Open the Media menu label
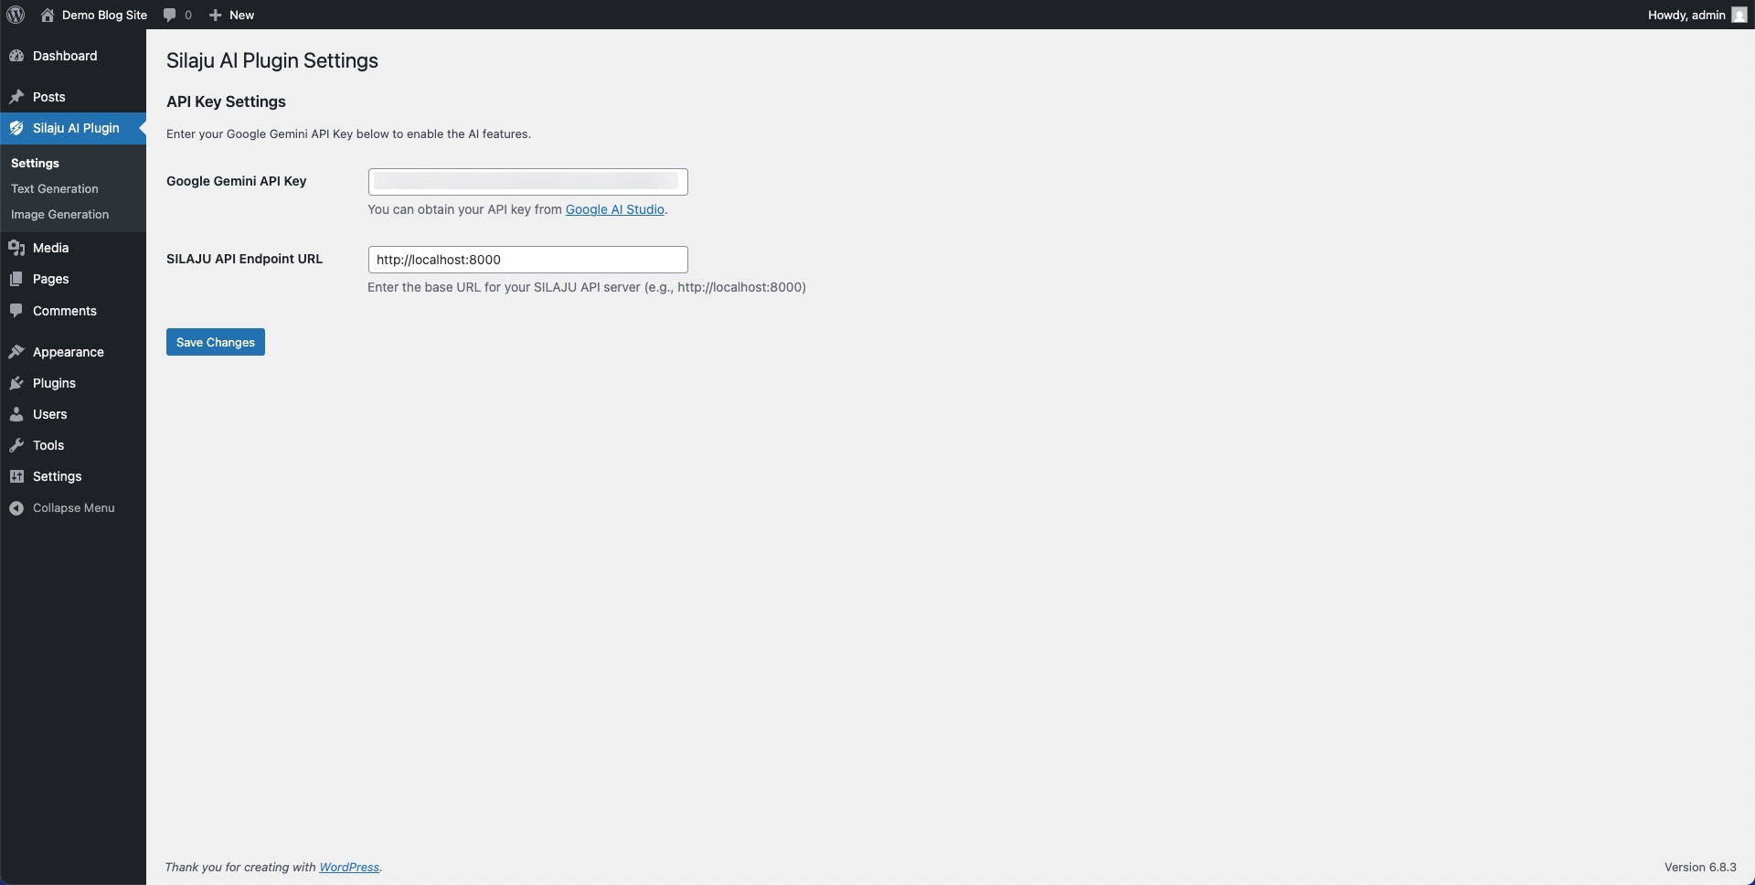Image resolution: width=1755 pixels, height=885 pixels. [50, 248]
